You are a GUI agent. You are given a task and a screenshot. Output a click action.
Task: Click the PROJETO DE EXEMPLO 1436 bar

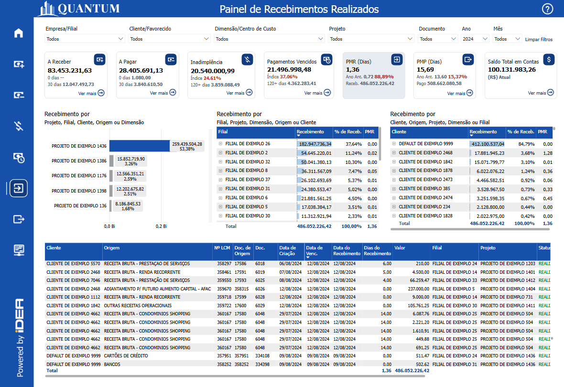140,146
